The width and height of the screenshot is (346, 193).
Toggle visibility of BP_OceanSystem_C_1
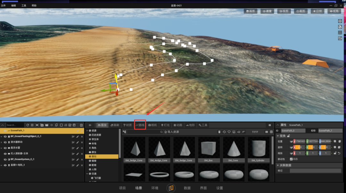point(5,160)
